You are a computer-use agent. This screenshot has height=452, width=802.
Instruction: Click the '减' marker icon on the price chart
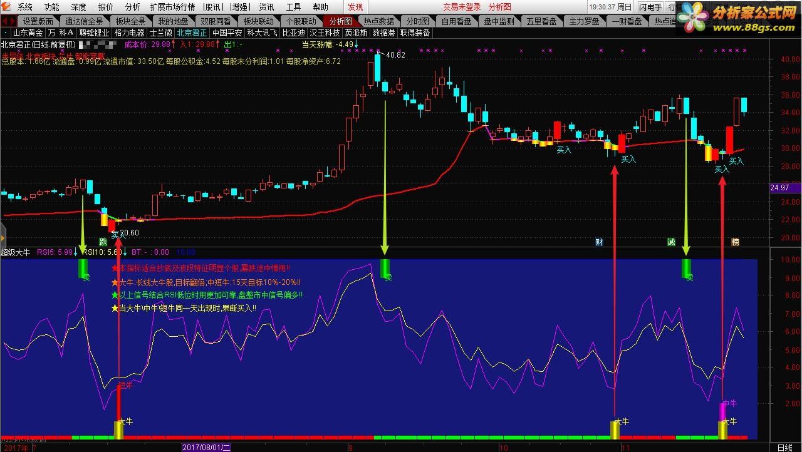tap(671, 242)
